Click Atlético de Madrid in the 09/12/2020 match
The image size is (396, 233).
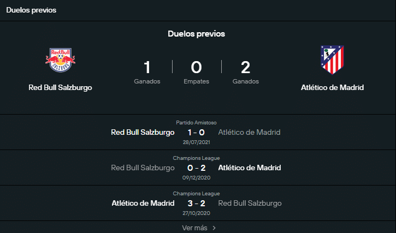coord(249,168)
